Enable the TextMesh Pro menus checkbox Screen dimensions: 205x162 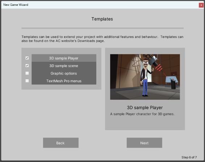pyautogui.click(x=27, y=81)
